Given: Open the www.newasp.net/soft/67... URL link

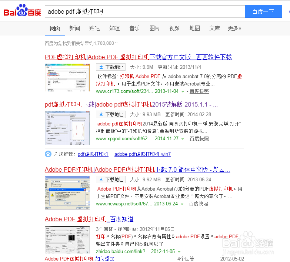Looking at the screenshot, I should point(124,204).
